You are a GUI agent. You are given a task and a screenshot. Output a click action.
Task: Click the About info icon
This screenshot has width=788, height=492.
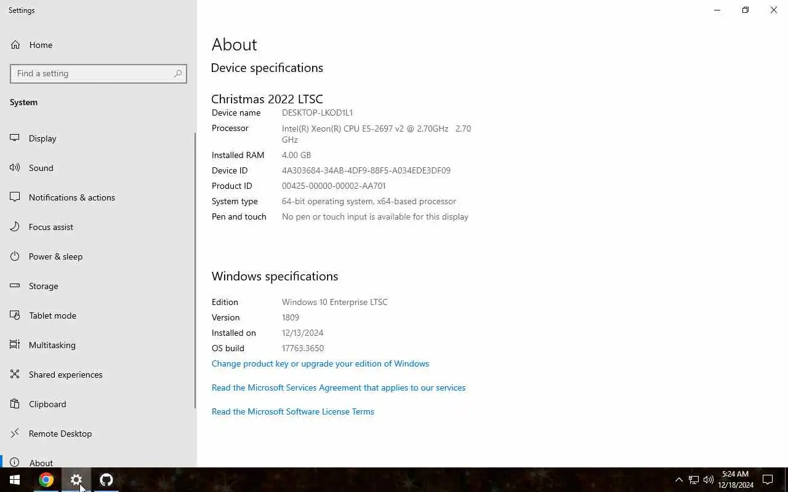click(x=15, y=462)
